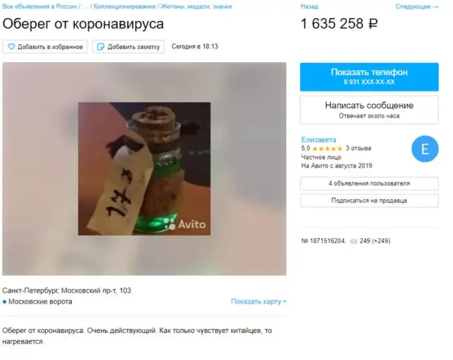Viewport: 453px width, 360px height.
Task: Click the eye views icon near 249
Action: (353, 241)
